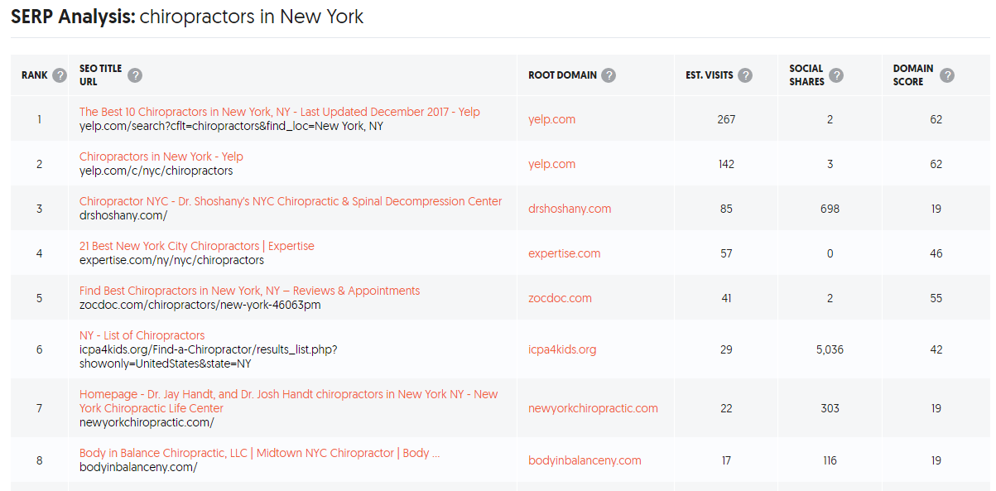Open '21 Best New York City Chiropractors' link
Image resolution: width=996 pixels, height=491 pixels.
coord(197,246)
